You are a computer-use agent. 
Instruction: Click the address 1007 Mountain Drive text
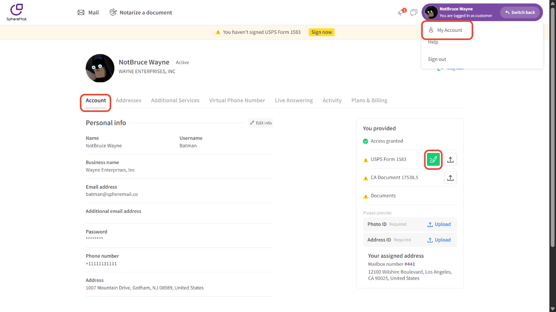tap(144, 288)
